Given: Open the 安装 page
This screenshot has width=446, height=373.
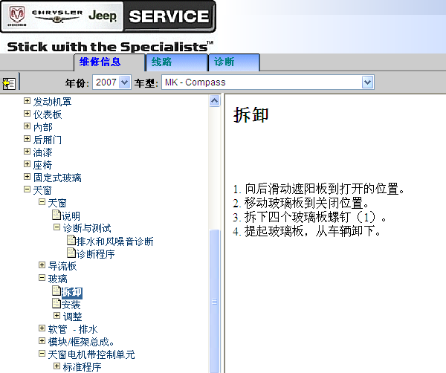Looking at the screenshot, I should coord(71,305).
